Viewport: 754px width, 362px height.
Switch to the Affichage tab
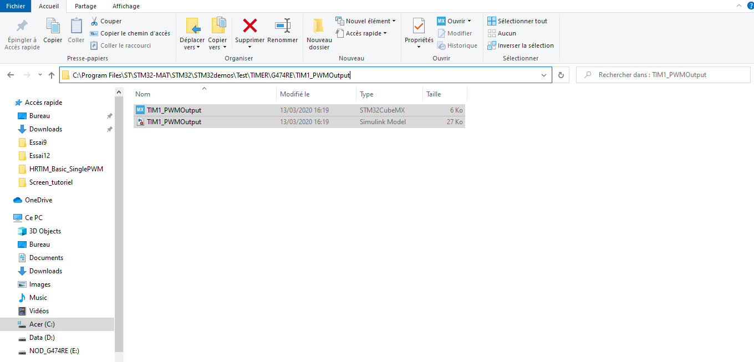click(x=126, y=6)
